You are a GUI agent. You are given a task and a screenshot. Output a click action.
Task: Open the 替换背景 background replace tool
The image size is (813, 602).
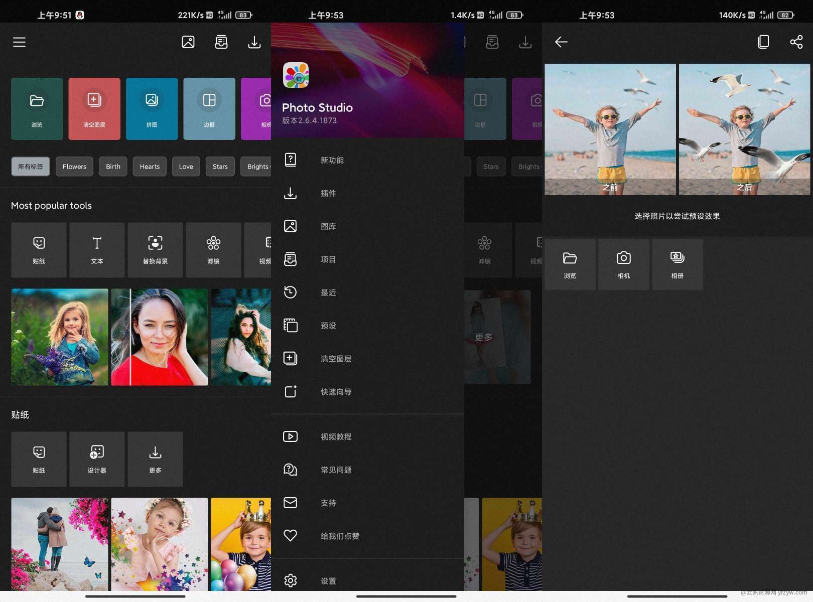(x=155, y=250)
